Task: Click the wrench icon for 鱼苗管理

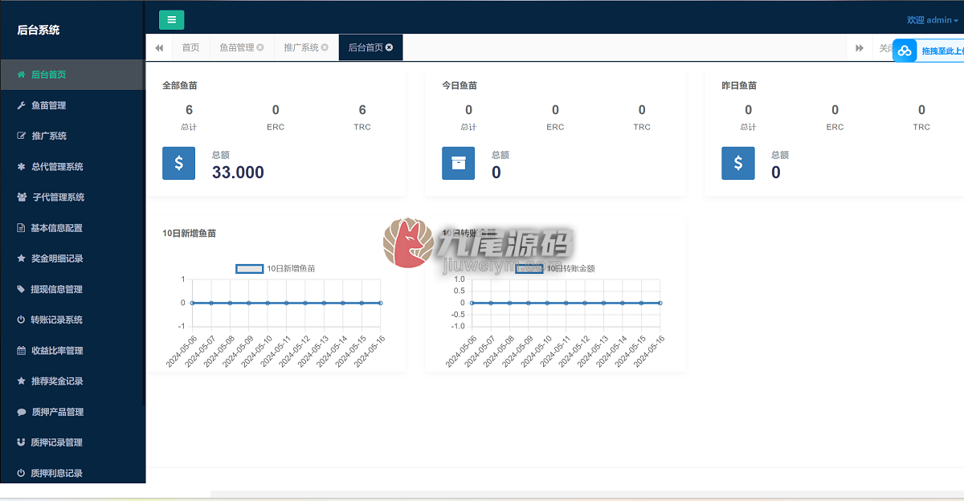Action: pos(22,105)
